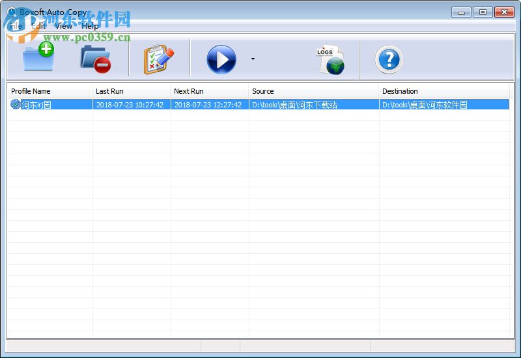
Task: Click the Boxoft Auto Copy title bar icon
Action: click(x=12, y=12)
